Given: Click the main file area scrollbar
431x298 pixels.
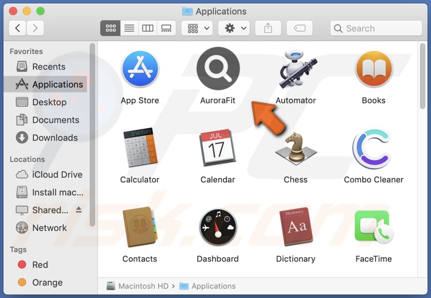Looking at the screenshot, I should (423, 76).
